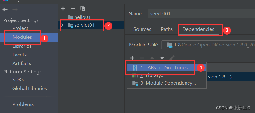Open Project under Project Settings
Screen dimensions: 255x113
[x=20, y=28]
